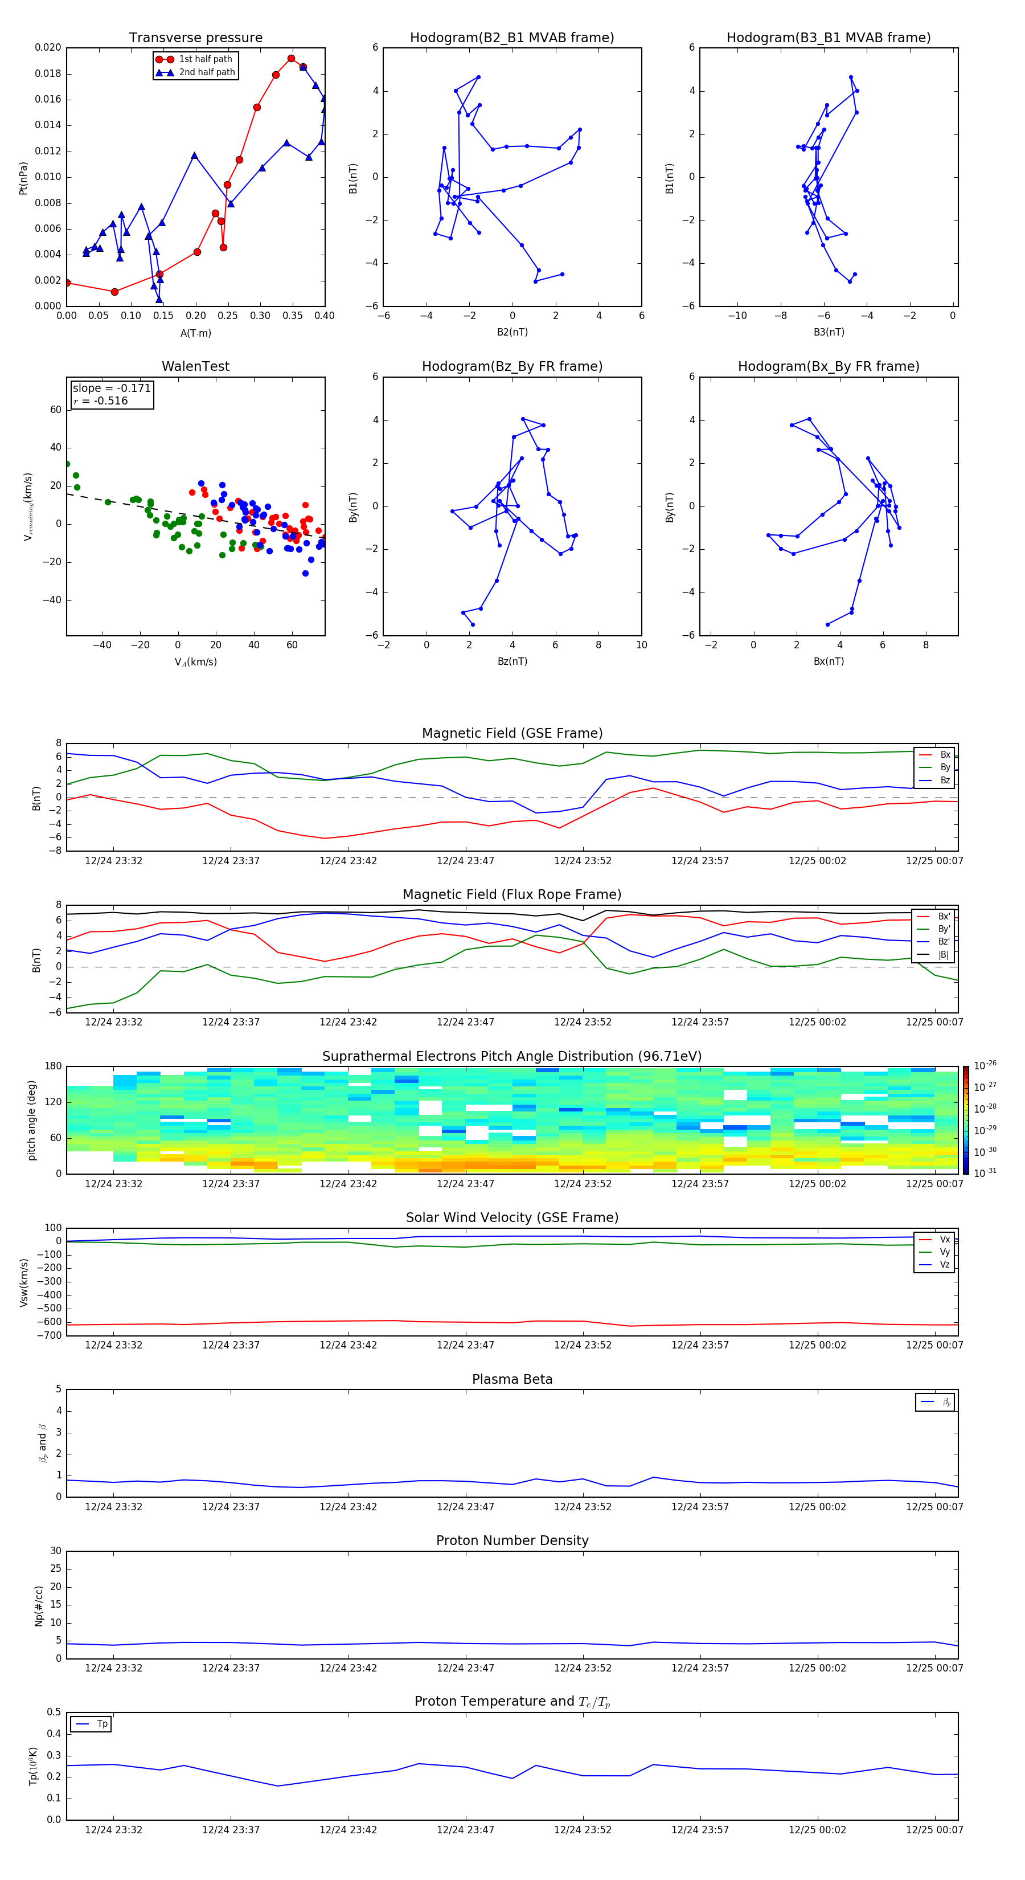Click the 'pitch angle (deg)' y-axis label
Viewport: 1025px width, 1880px height.
tap(31, 1119)
